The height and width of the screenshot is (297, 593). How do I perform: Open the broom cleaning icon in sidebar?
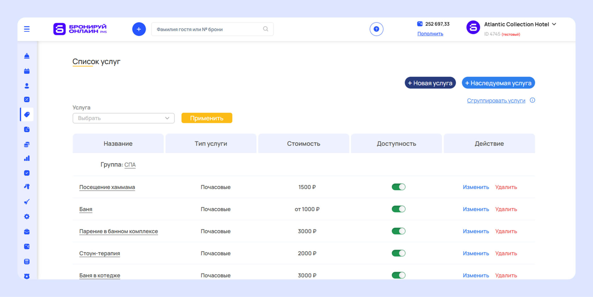coord(27,202)
